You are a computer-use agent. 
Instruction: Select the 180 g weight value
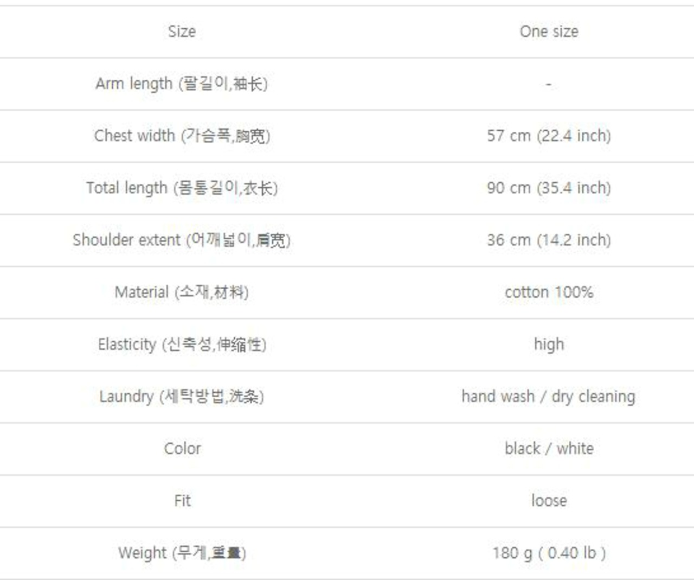click(549, 552)
